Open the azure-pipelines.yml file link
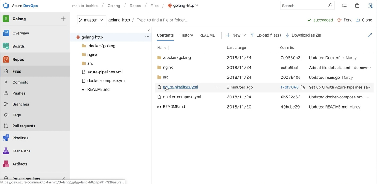Image resolution: width=377 pixels, height=184 pixels. click(180, 87)
